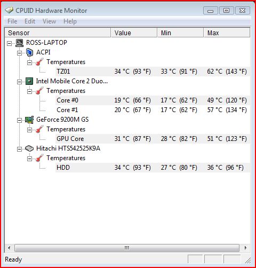Select the HDD sensor row

(153, 168)
